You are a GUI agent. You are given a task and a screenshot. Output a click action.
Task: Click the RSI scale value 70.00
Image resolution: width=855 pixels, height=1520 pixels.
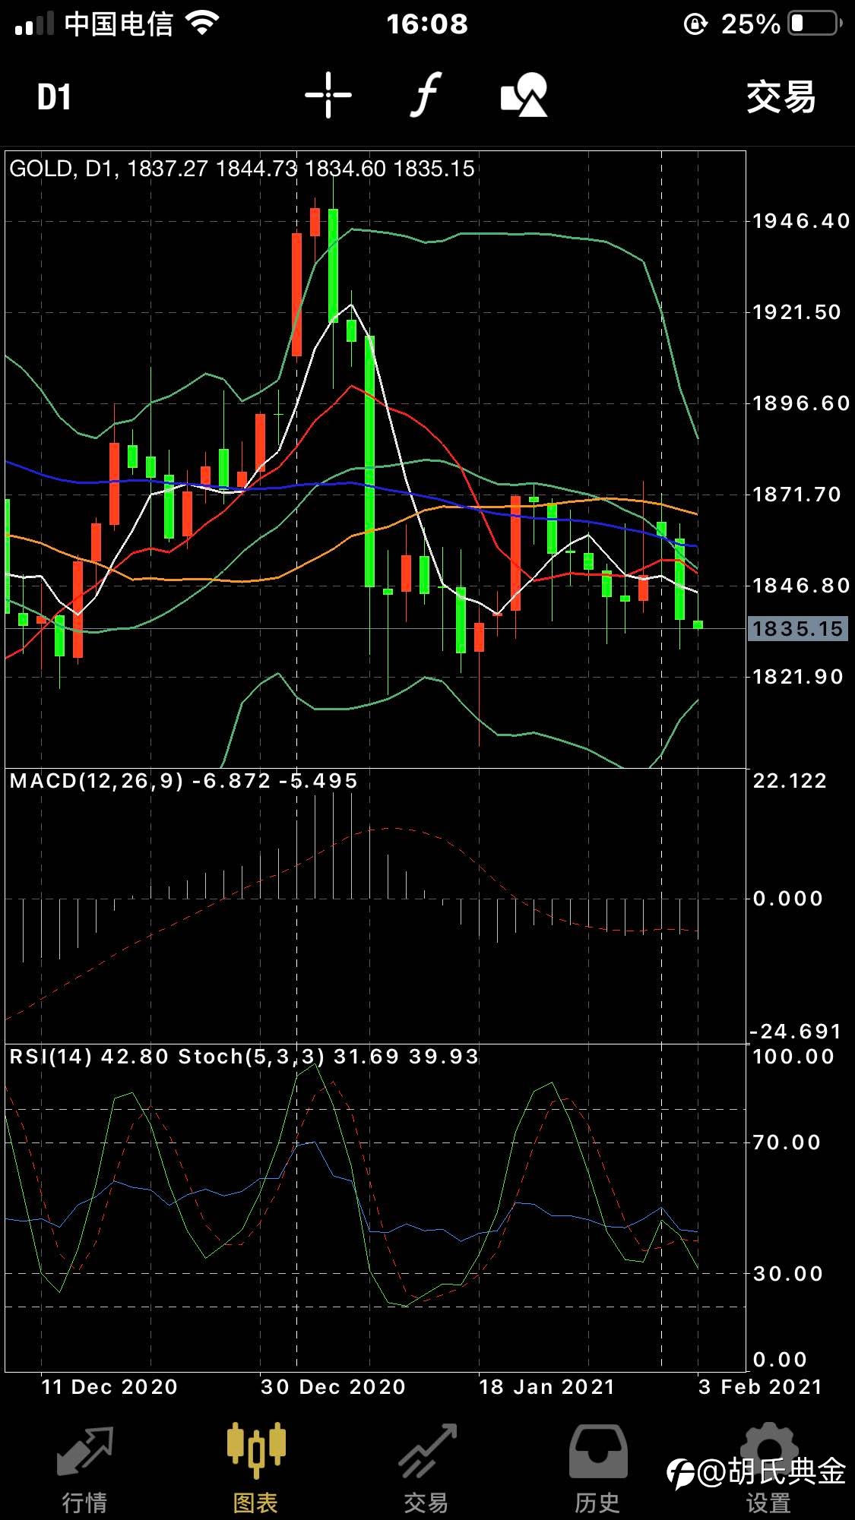[787, 1142]
